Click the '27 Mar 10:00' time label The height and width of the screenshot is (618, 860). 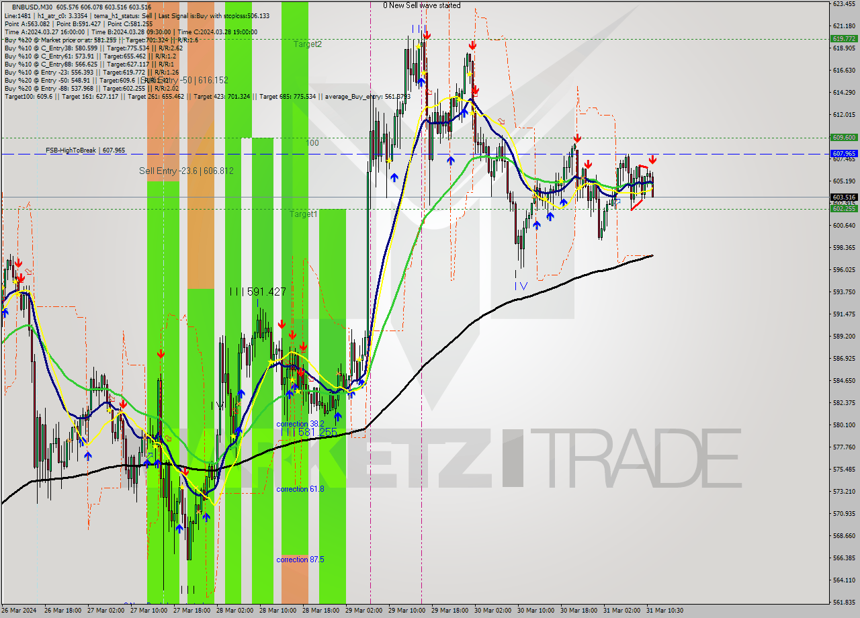click(149, 611)
